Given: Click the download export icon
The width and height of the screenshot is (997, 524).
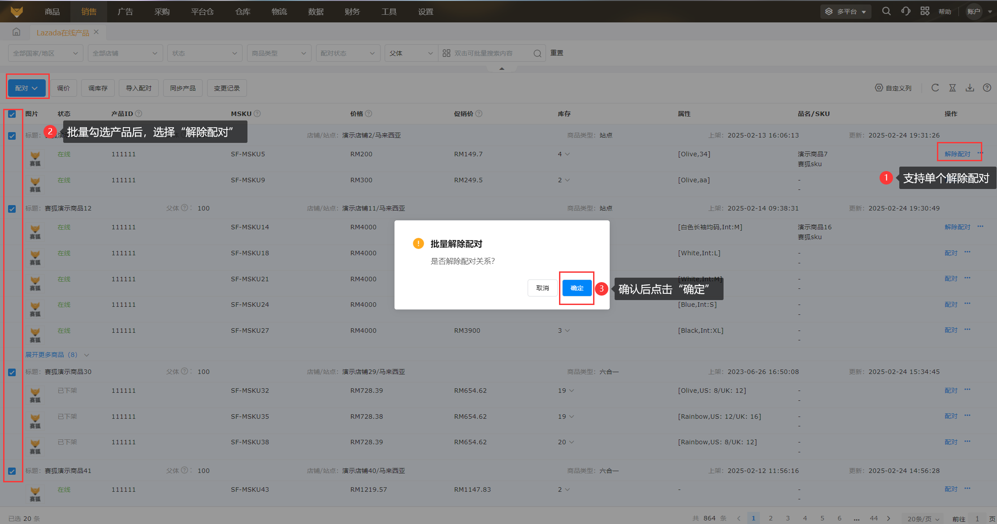Looking at the screenshot, I should point(970,88).
